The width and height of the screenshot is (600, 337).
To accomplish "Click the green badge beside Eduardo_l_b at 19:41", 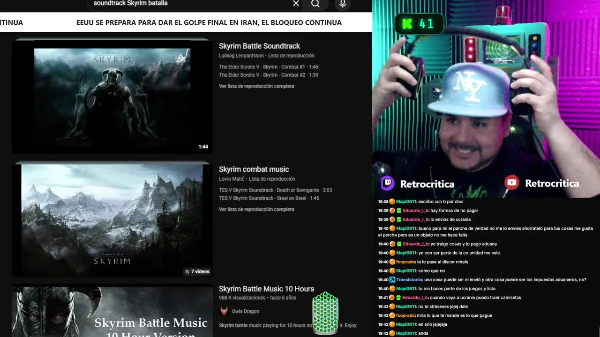I will [399, 297].
